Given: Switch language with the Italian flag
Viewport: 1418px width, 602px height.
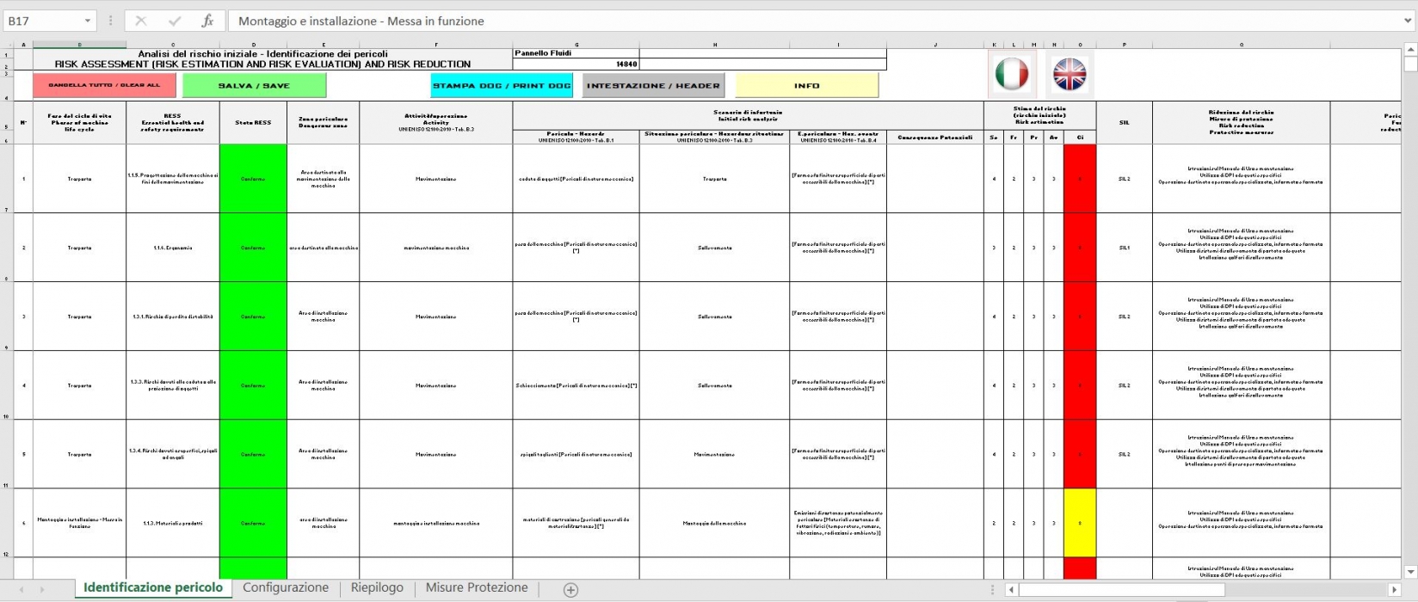Looking at the screenshot, I should [1012, 74].
